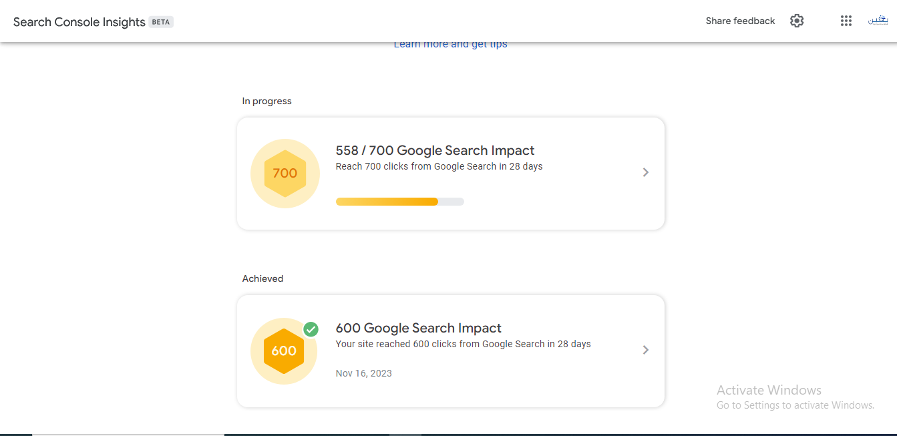Screen dimensions: 897x436
Task: Click the "In progress" section label
Action: coord(266,101)
